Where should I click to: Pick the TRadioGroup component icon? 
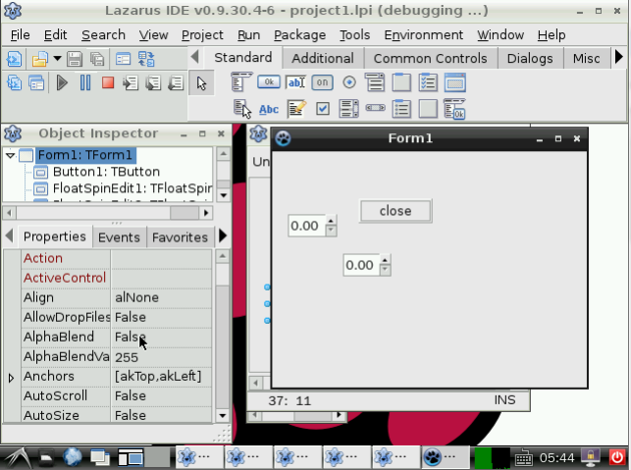tap(401, 108)
